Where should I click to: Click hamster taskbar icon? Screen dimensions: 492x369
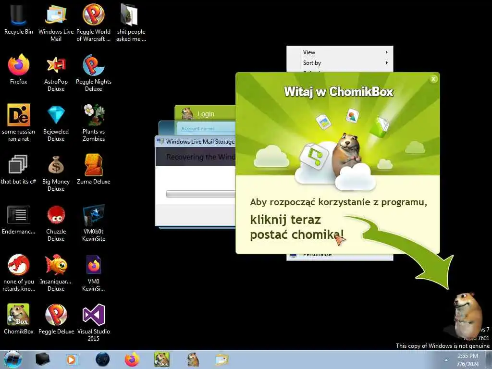pyautogui.click(x=193, y=359)
